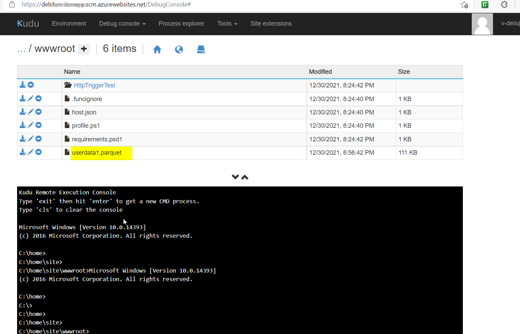This screenshot has height=334, width=520.
Task: Delete the HttpTriggerTest folder
Action: pyautogui.click(x=31, y=85)
